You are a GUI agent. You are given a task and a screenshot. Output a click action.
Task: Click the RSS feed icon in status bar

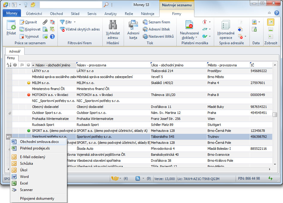pyautogui.click(x=137, y=178)
